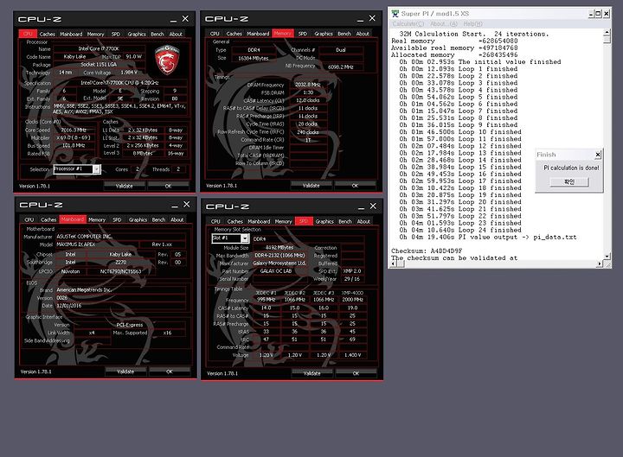Click the XMP-4000 column header
This screenshot has width=623, height=457.
click(352, 293)
